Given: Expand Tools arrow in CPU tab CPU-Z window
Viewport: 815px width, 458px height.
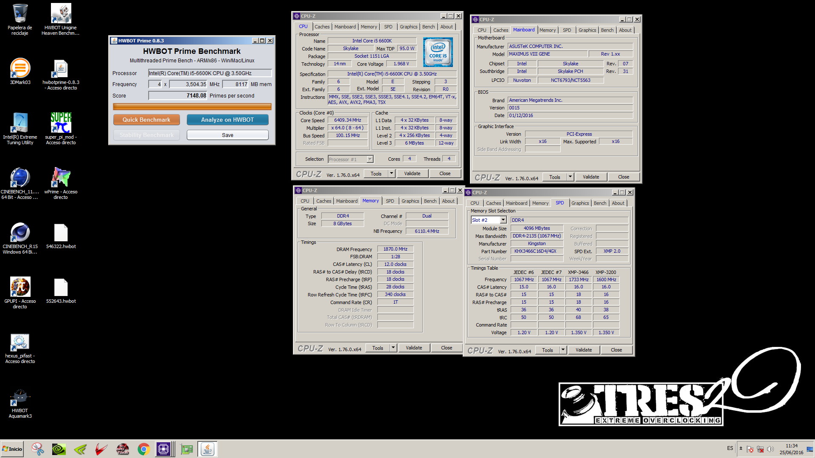Looking at the screenshot, I should pos(392,173).
